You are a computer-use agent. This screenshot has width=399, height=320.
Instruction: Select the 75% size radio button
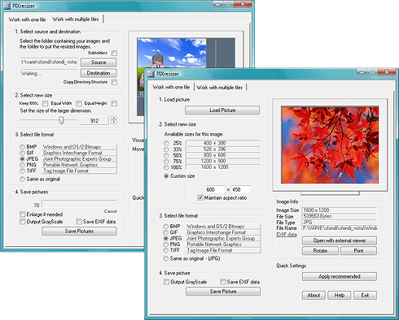pyautogui.click(x=166, y=162)
